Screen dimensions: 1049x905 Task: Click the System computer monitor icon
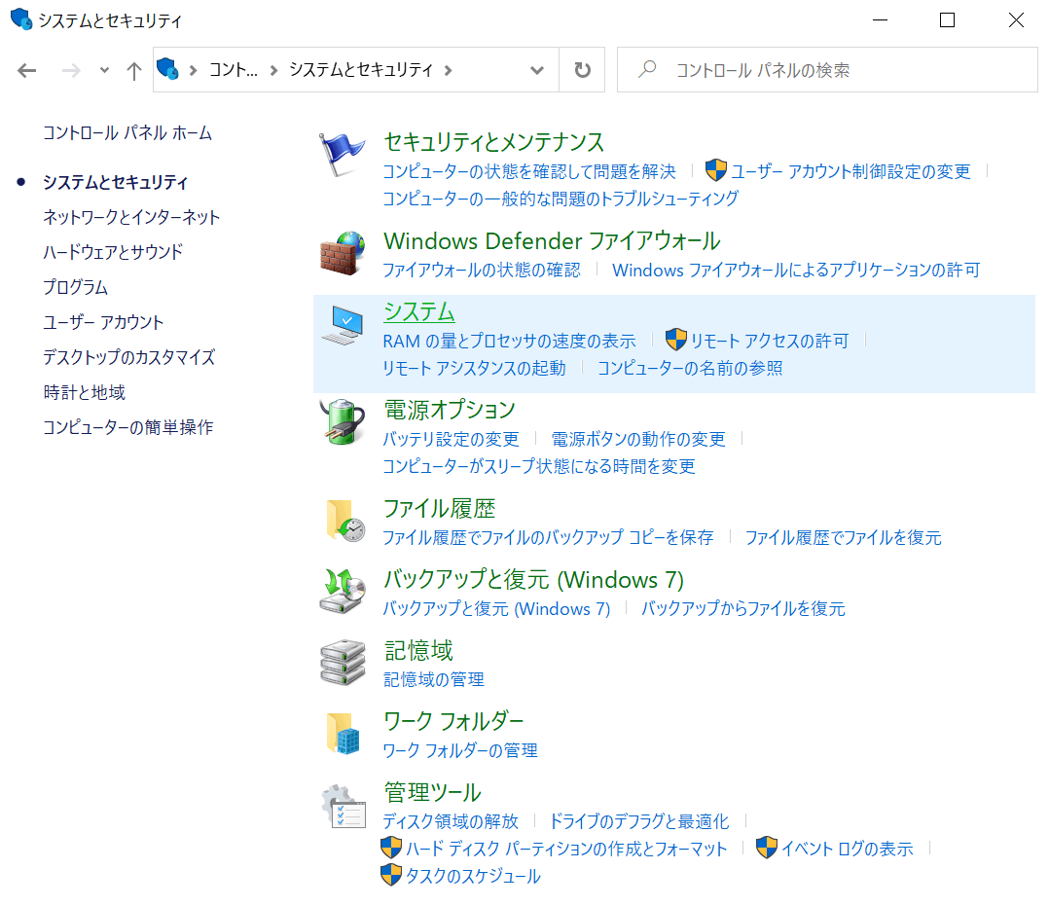point(342,325)
